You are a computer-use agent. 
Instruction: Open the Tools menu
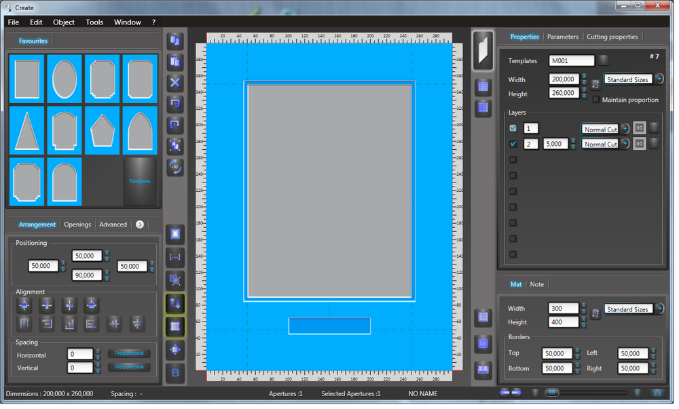94,22
